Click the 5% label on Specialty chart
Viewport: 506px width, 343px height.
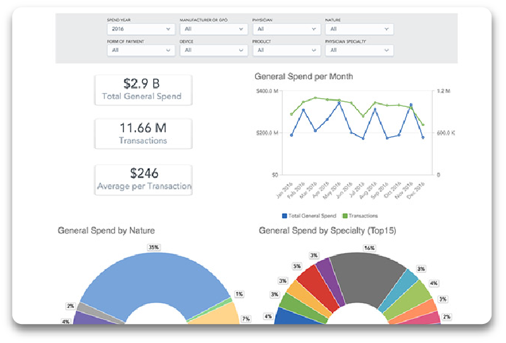click(297, 266)
